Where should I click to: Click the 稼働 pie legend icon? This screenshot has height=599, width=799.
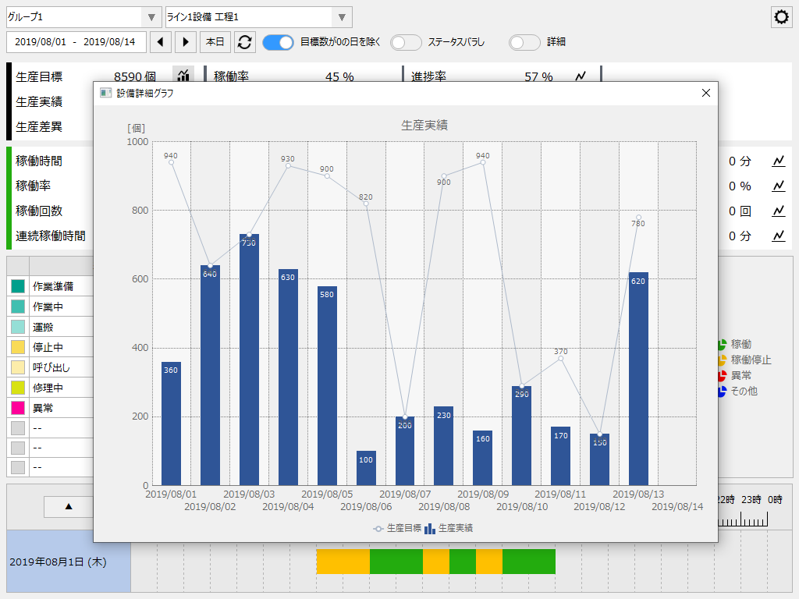[721, 345]
